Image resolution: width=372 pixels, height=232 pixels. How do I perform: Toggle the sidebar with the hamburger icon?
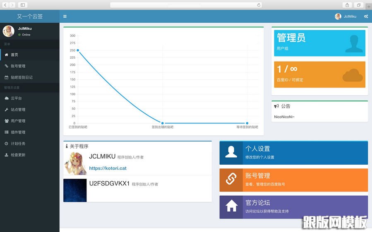pyautogui.click(x=65, y=17)
